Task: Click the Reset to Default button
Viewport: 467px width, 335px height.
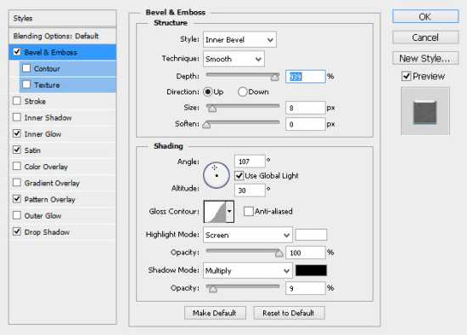Action: coord(289,313)
